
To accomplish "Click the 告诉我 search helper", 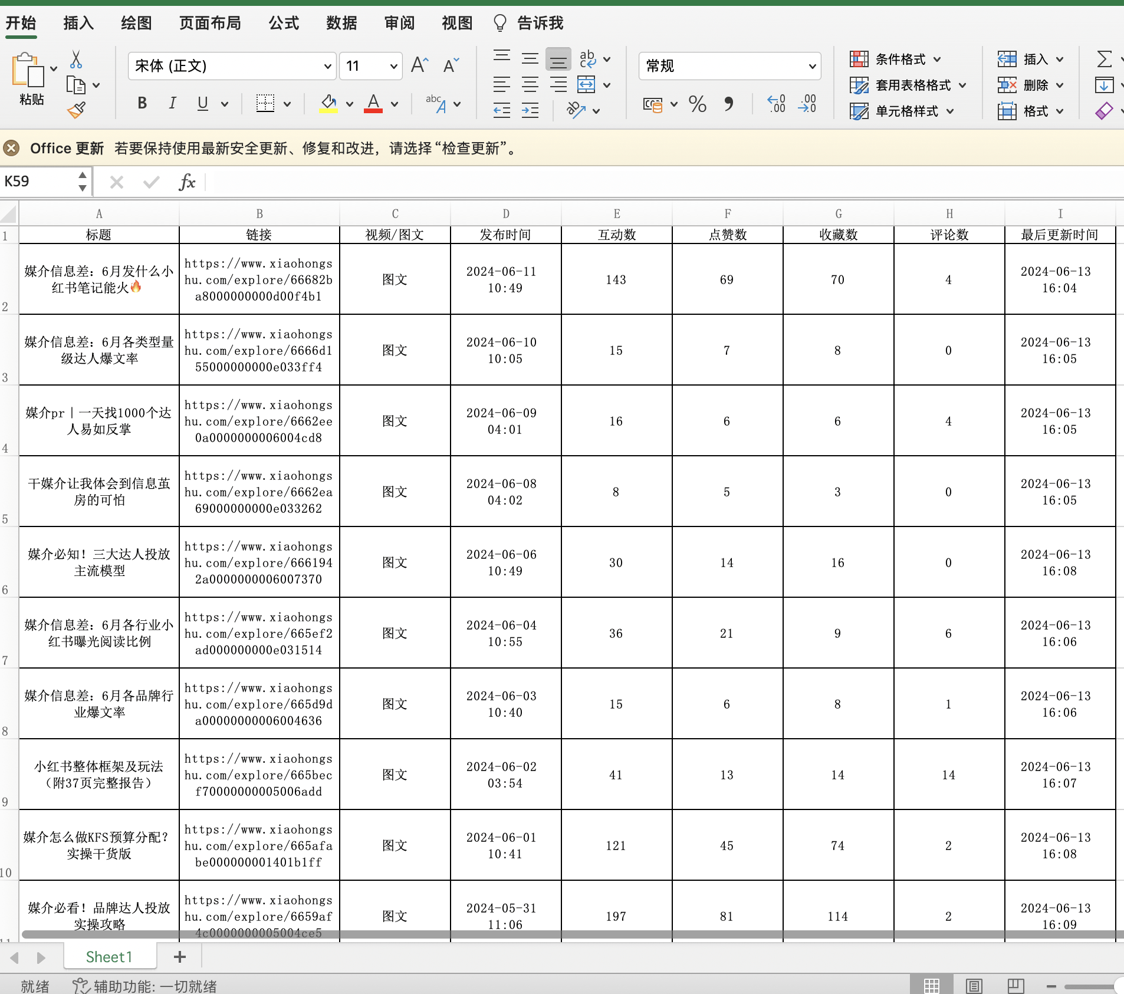I will pos(528,23).
